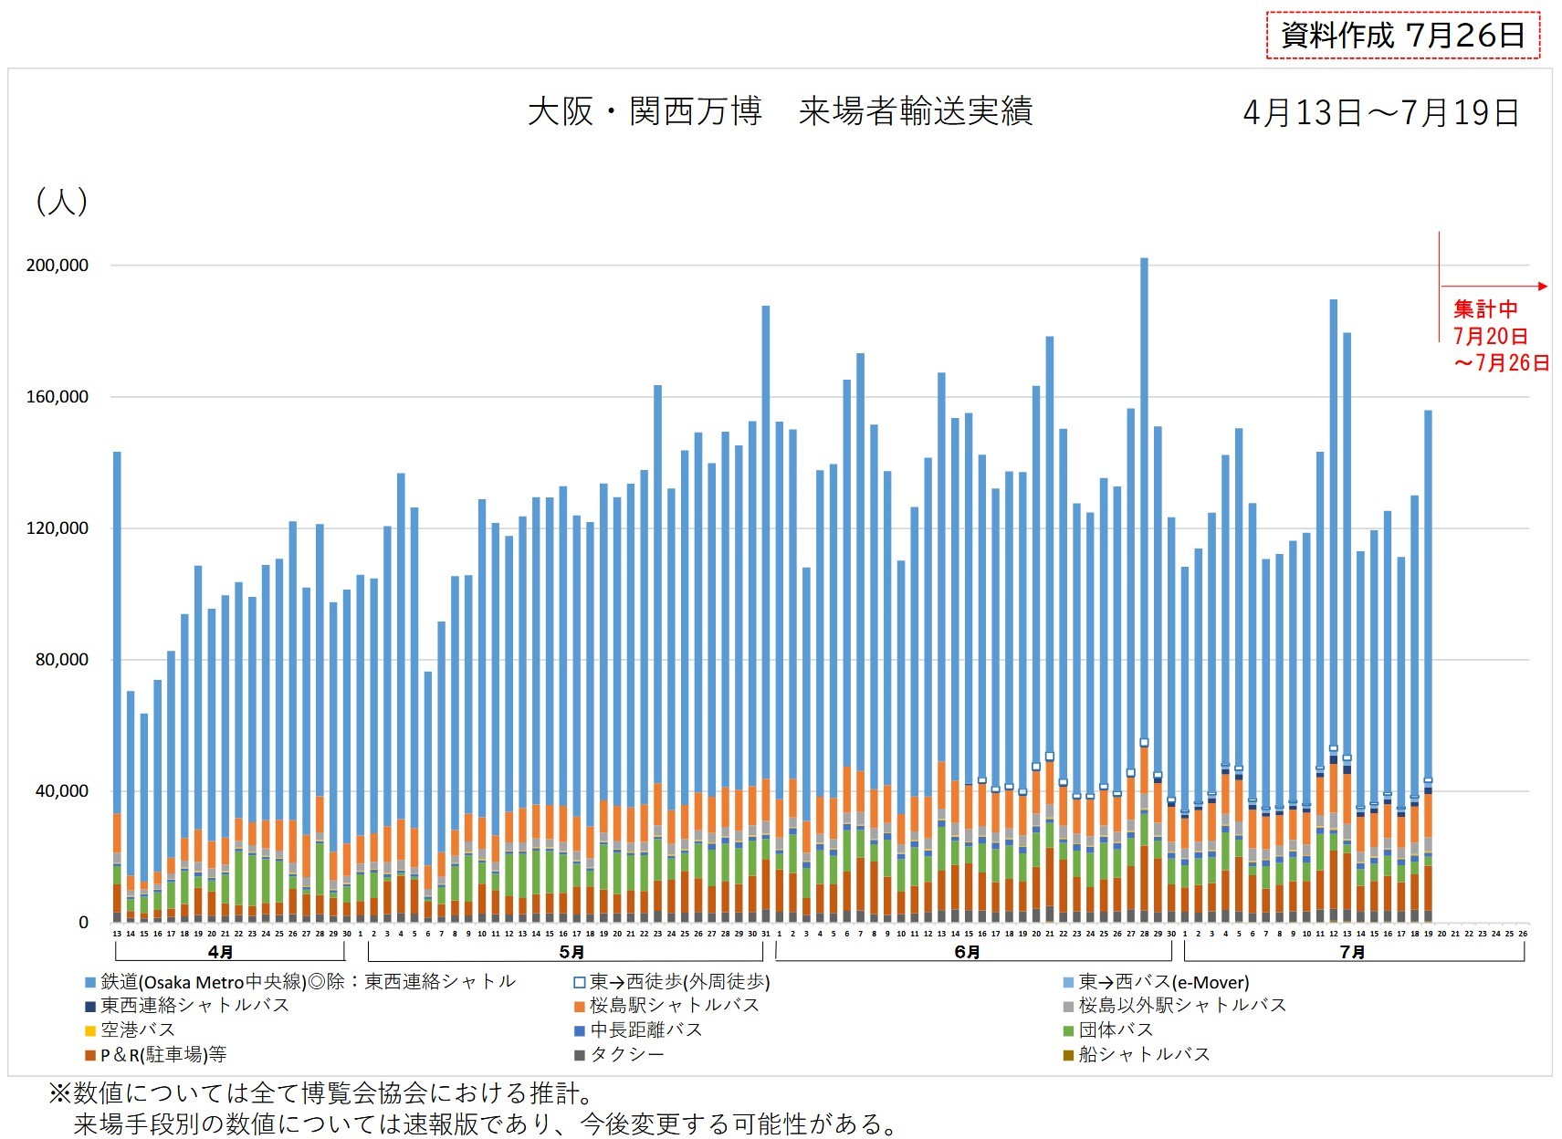Select the 5月 month axis label
This screenshot has height=1139, width=1562.
[571, 952]
